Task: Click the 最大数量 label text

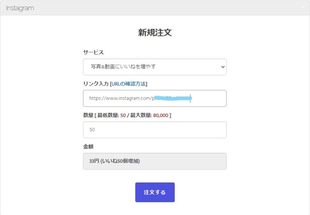Action: point(141,115)
